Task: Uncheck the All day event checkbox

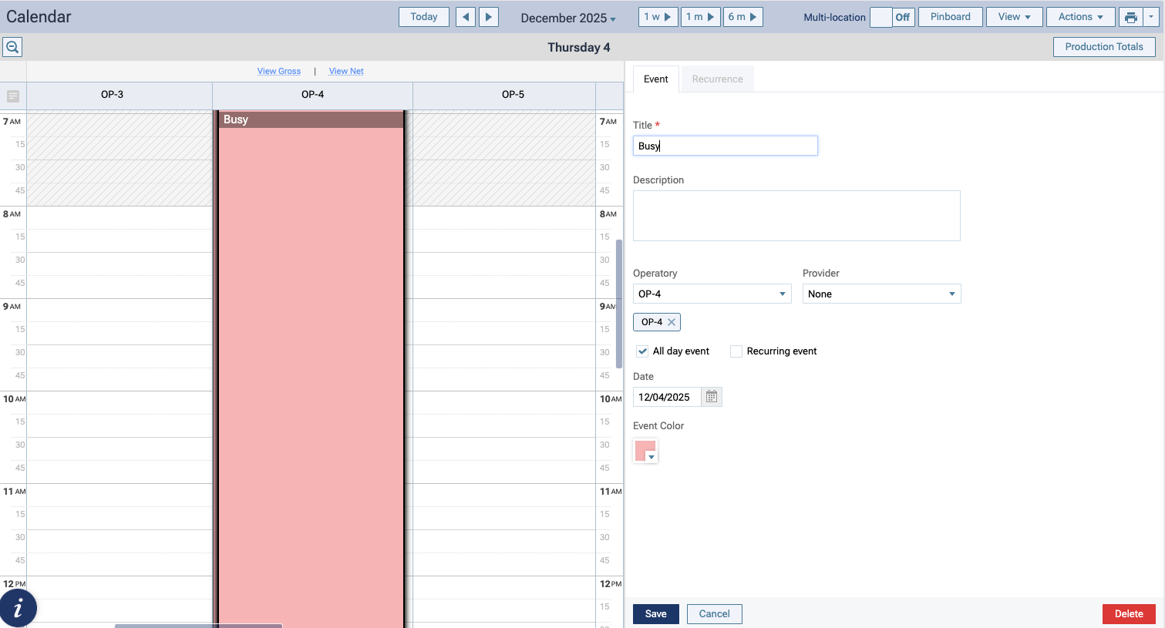Action: pos(642,351)
